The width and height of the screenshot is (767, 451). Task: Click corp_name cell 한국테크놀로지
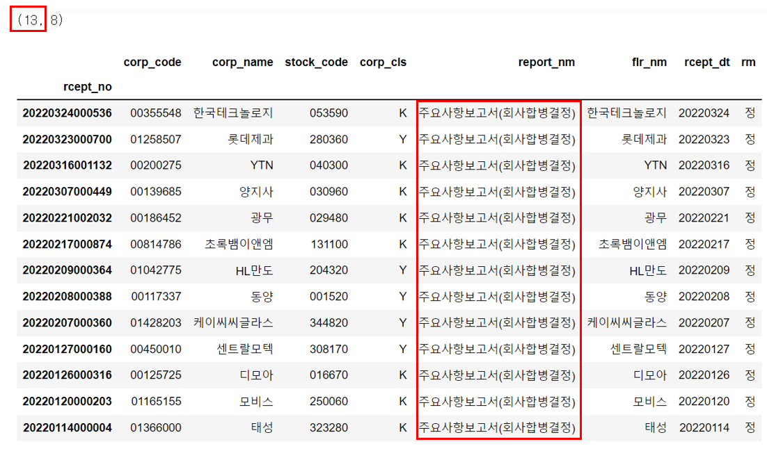click(233, 113)
